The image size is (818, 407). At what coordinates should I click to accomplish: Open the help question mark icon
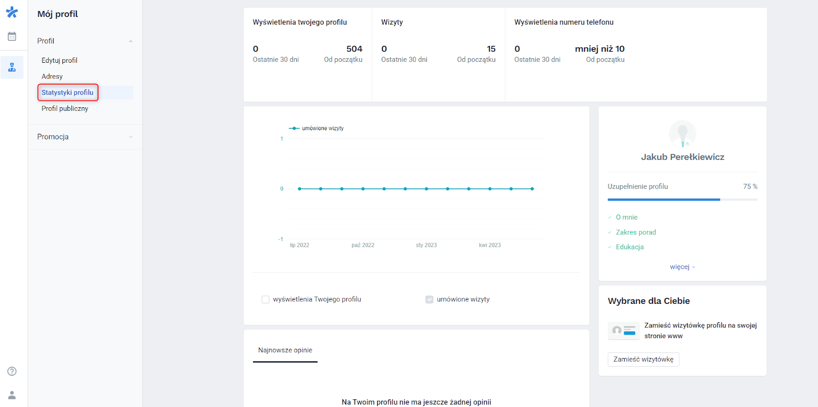[x=12, y=371]
